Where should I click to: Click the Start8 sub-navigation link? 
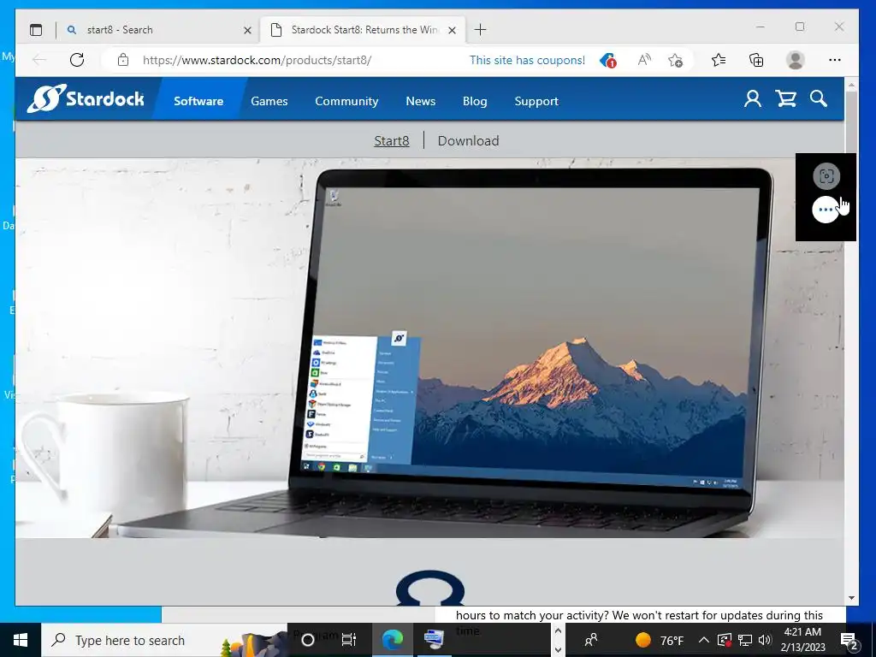click(392, 141)
